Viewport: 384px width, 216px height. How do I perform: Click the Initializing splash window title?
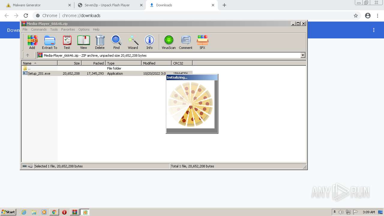click(177, 77)
